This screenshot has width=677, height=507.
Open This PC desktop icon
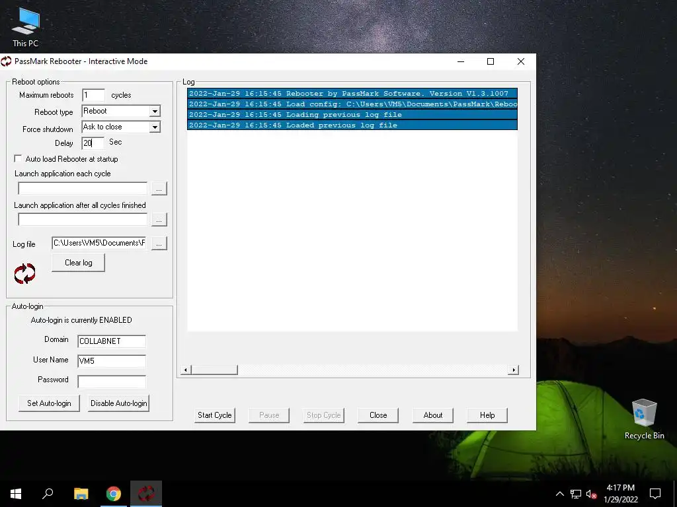(26, 26)
